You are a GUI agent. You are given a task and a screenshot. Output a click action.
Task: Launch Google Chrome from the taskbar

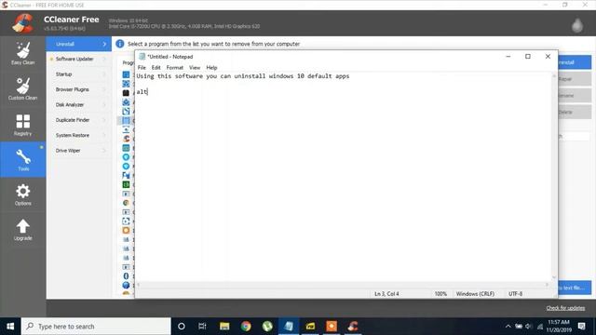(246, 327)
